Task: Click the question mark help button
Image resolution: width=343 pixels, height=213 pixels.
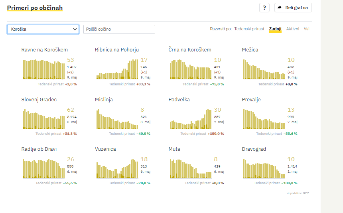Action: 264,8
